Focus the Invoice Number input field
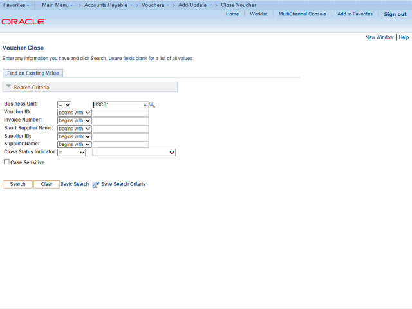Image resolution: width=412 pixels, height=309 pixels. coord(120,120)
